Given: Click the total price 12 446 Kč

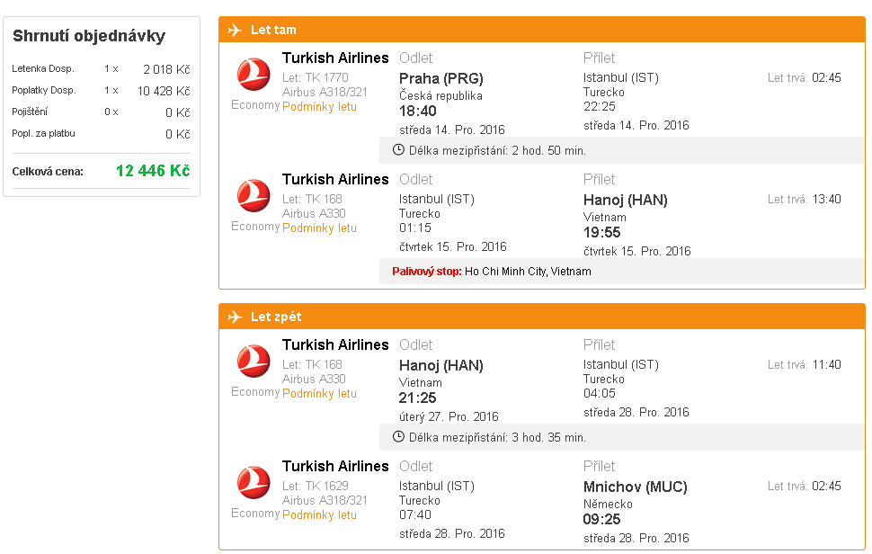Looking at the screenshot, I should [153, 170].
